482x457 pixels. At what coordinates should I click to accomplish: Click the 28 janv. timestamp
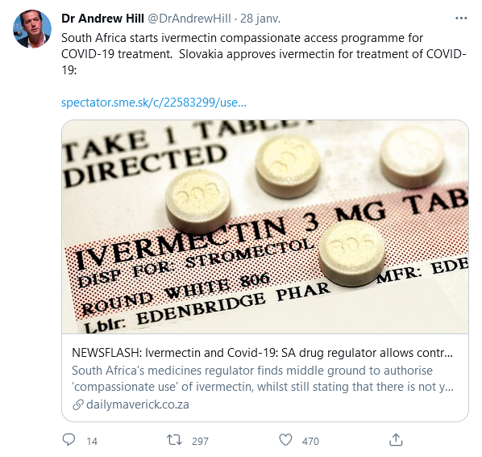point(260,19)
